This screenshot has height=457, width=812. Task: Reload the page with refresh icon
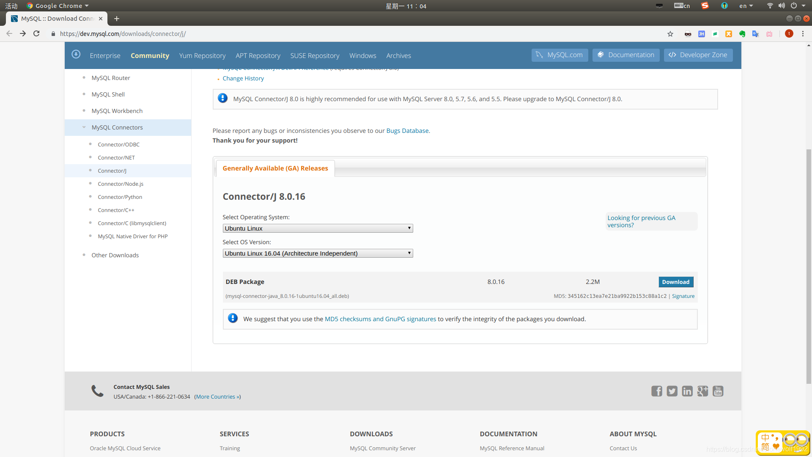coord(36,34)
